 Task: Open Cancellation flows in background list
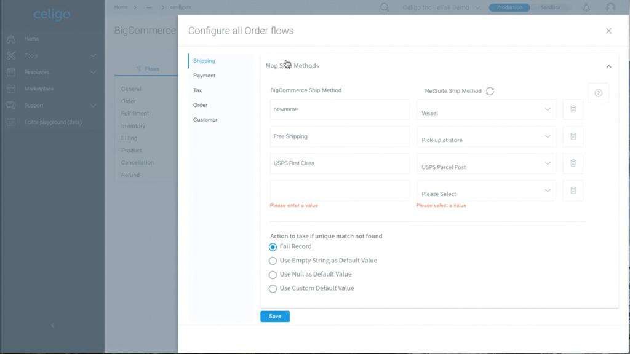pyautogui.click(x=137, y=162)
